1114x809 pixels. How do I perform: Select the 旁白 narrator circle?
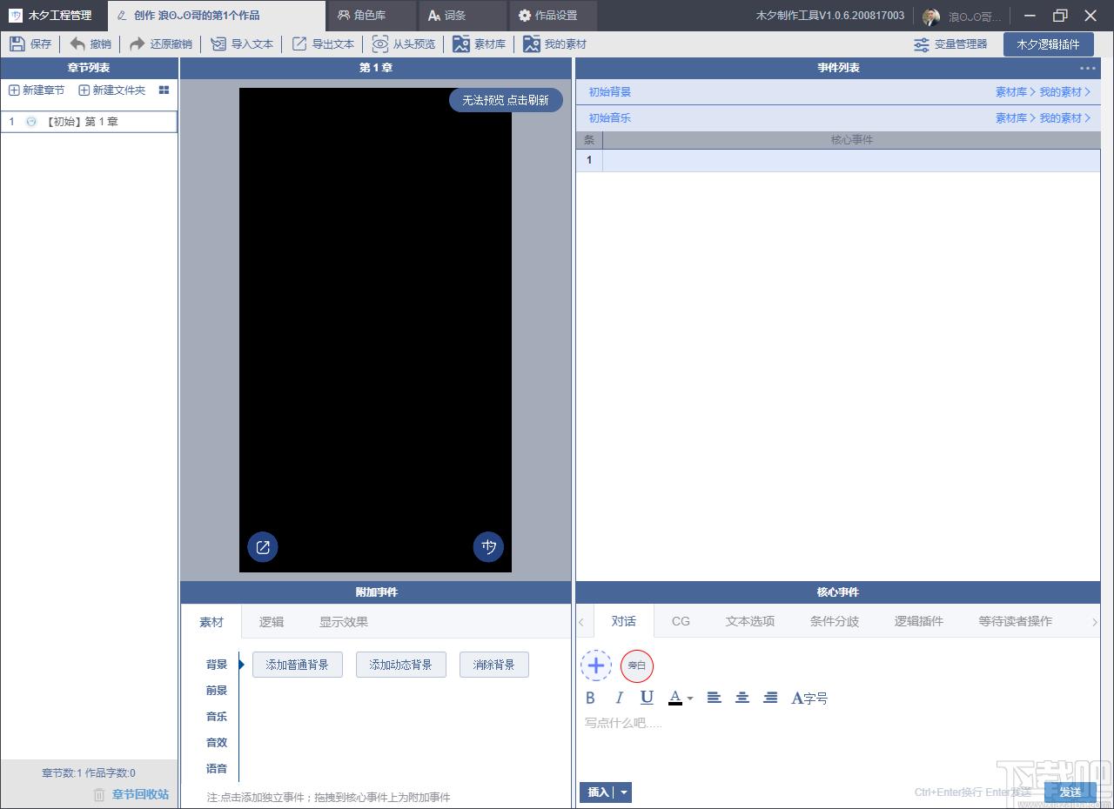click(637, 666)
